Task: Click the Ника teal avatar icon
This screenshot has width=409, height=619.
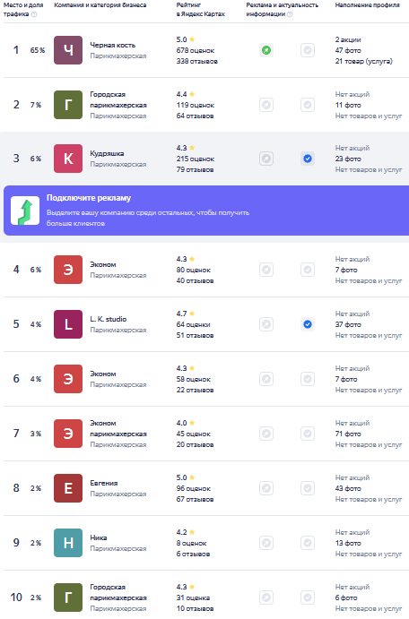Action: click(68, 543)
